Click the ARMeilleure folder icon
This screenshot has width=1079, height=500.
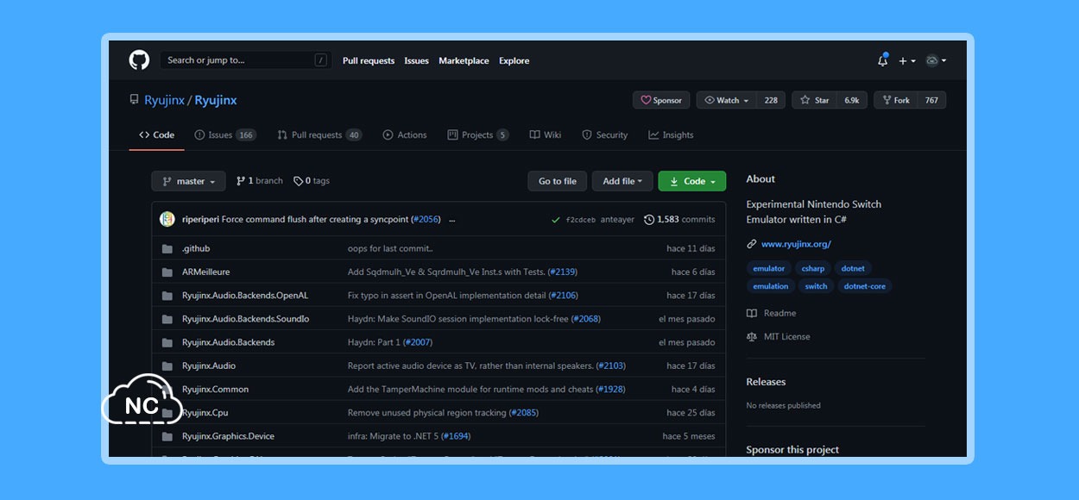point(167,272)
